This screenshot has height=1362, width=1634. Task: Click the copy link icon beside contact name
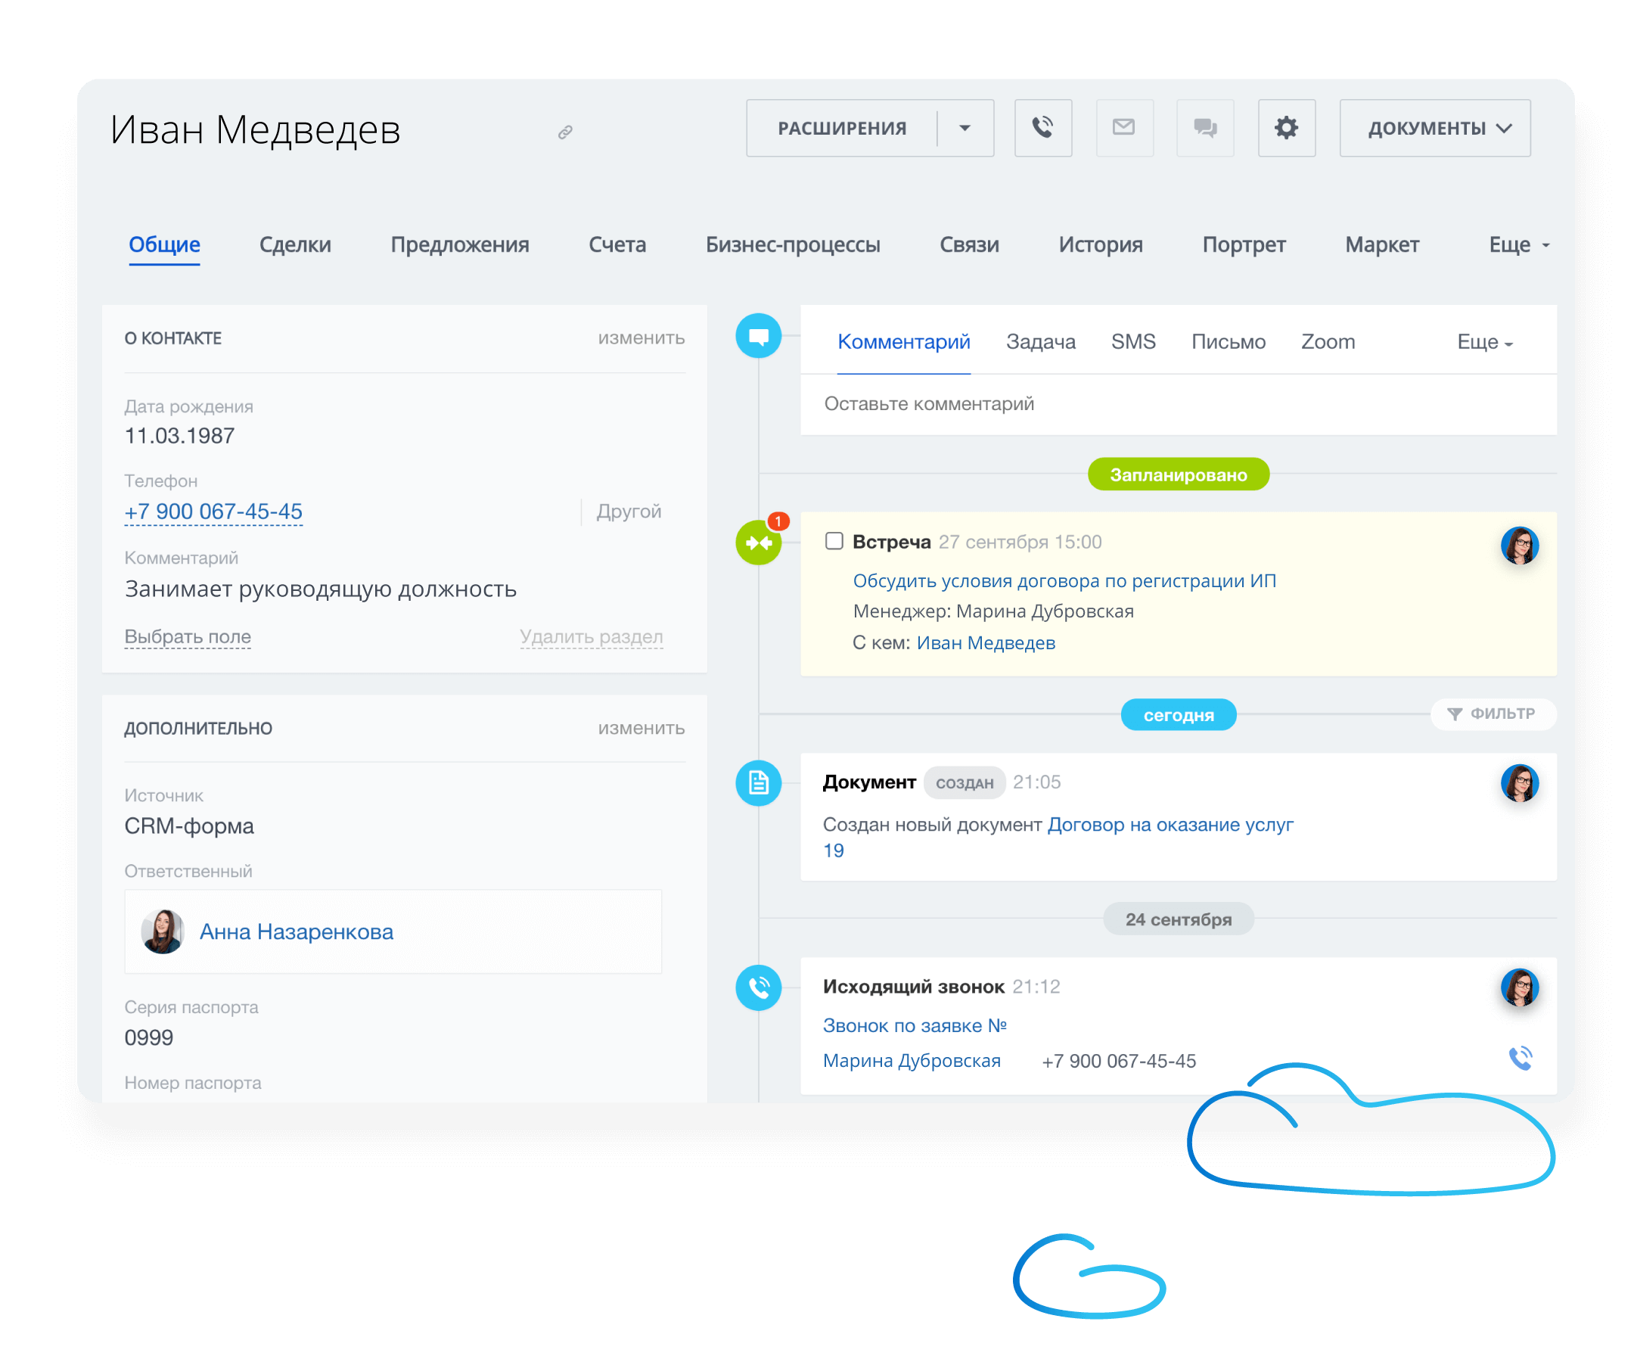coord(566,132)
